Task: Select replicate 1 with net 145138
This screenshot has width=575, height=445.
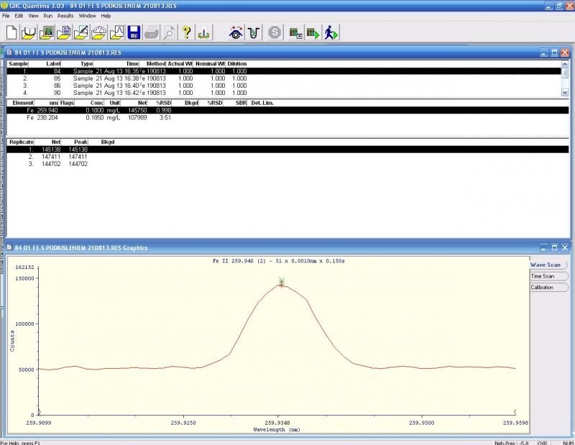Action: point(287,150)
